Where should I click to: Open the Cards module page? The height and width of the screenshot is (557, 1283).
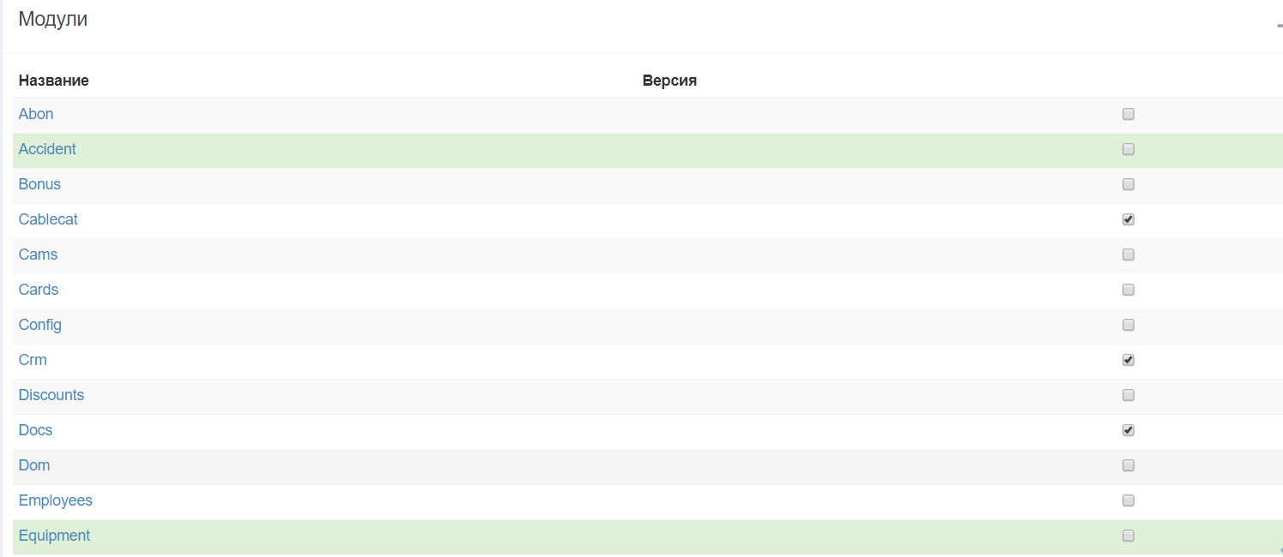(39, 290)
